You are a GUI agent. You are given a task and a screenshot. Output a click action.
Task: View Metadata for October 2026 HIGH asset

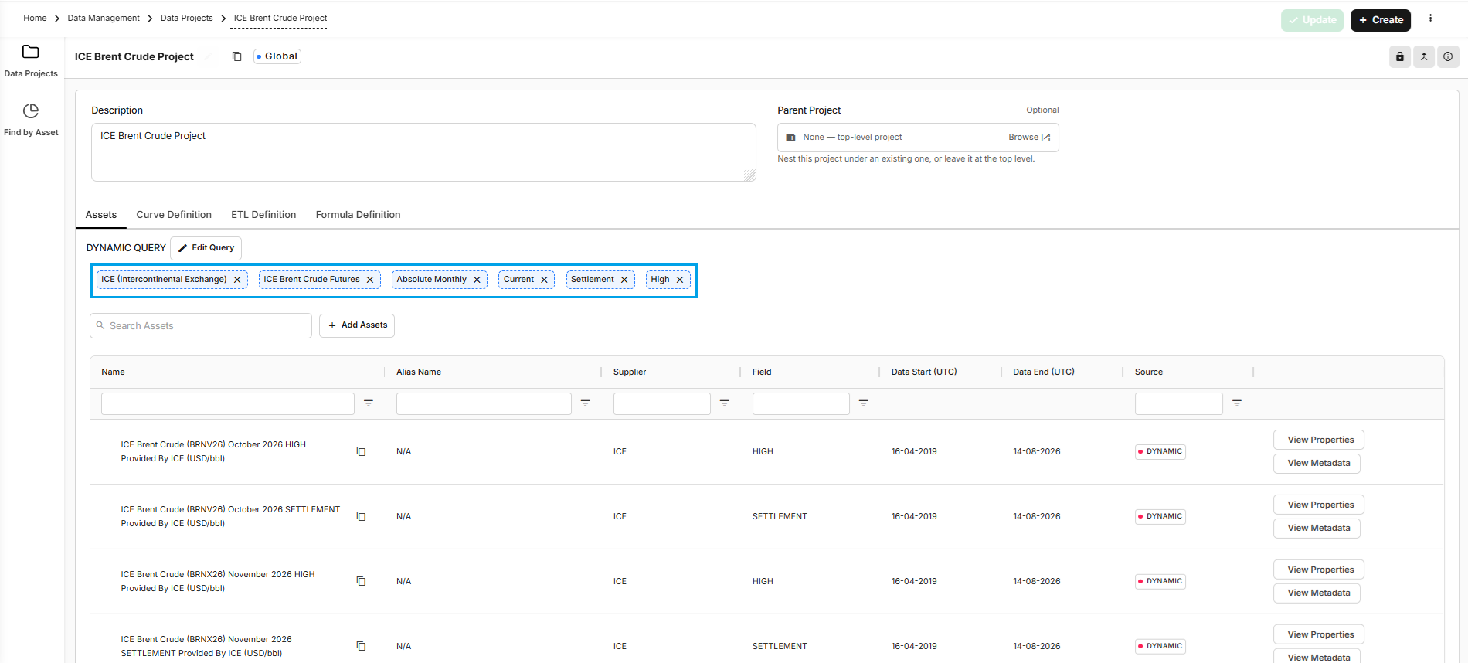(1317, 463)
